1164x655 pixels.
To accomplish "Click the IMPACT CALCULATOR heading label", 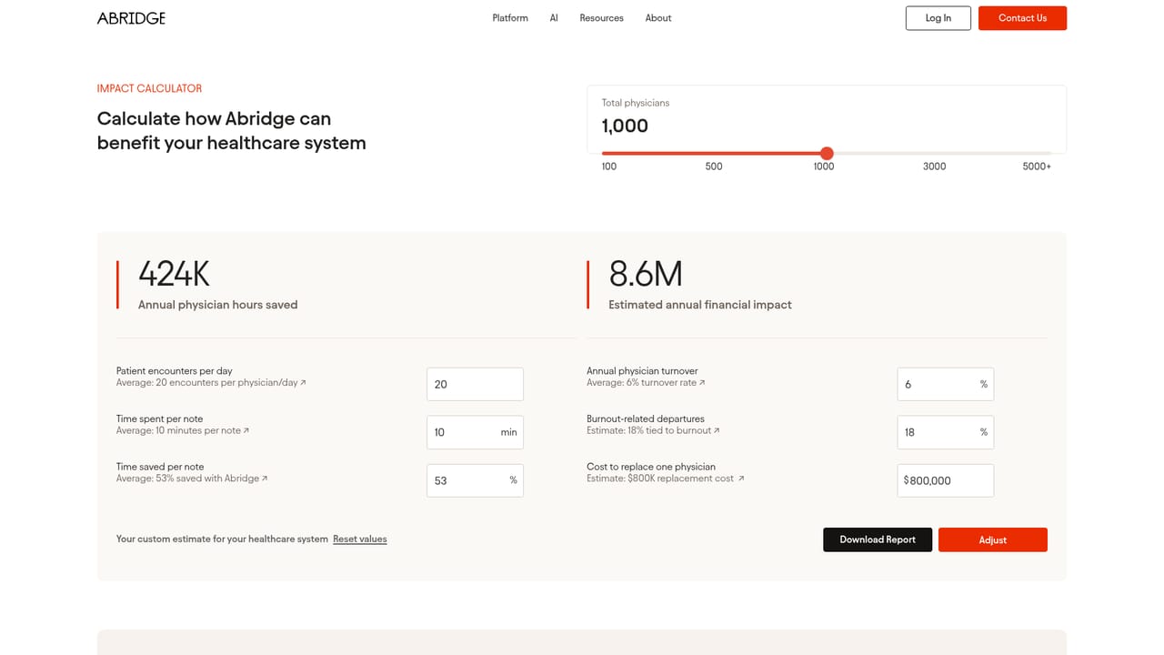I will tap(149, 88).
